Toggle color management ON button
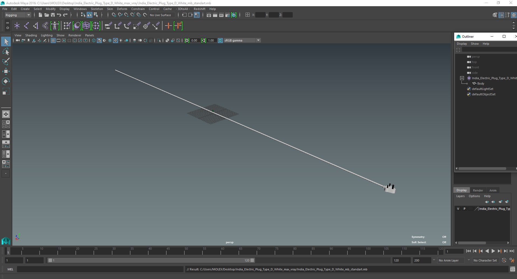517x279 pixels. coord(220,40)
